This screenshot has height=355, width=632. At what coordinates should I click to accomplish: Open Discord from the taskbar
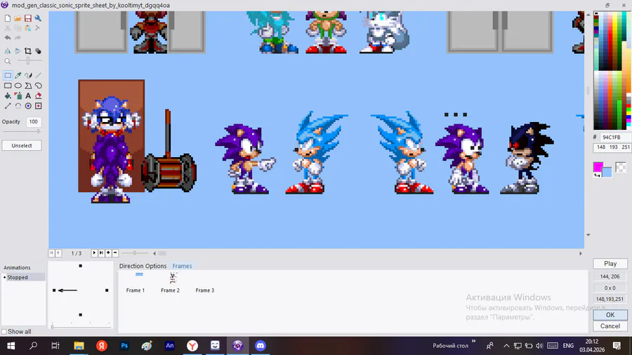(261, 346)
